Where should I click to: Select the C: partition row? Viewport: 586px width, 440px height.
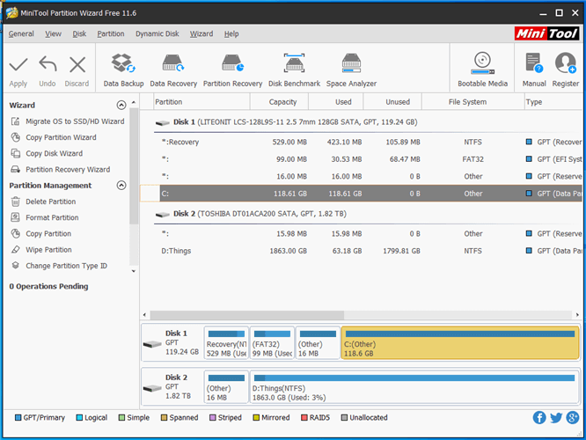[x=361, y=194]
